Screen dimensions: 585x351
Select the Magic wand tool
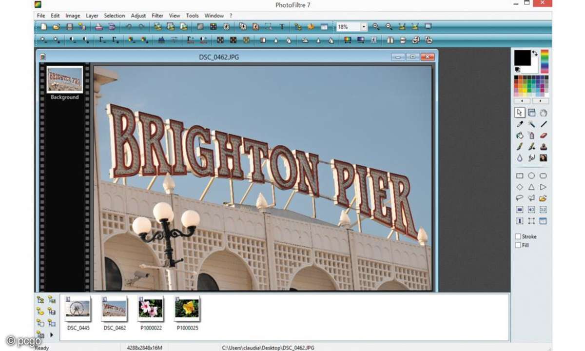tap(531, 124)
